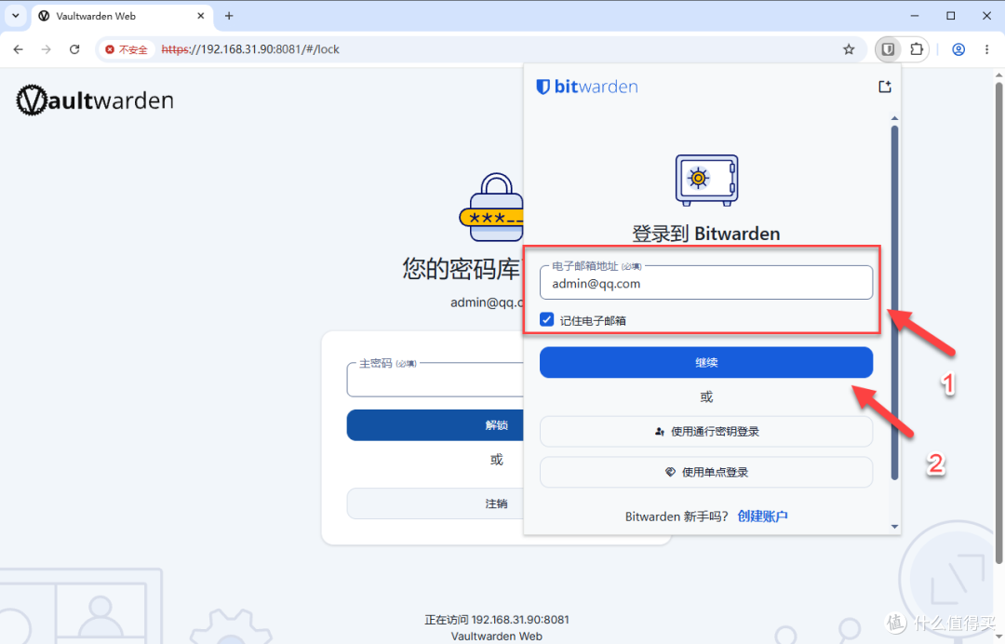Viewport: 1005px width, 644px height.
Task: Click the 登录到 Bitwarden heading
Action: pyautogui.click(x=705, y=234)
